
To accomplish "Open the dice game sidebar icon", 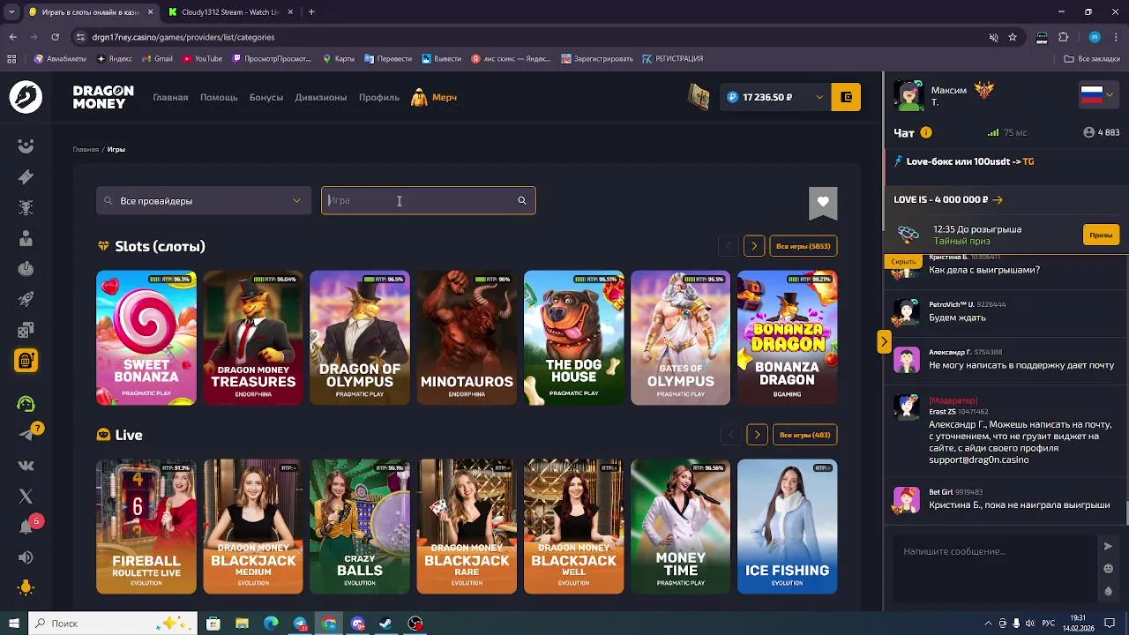I will 26,330.
